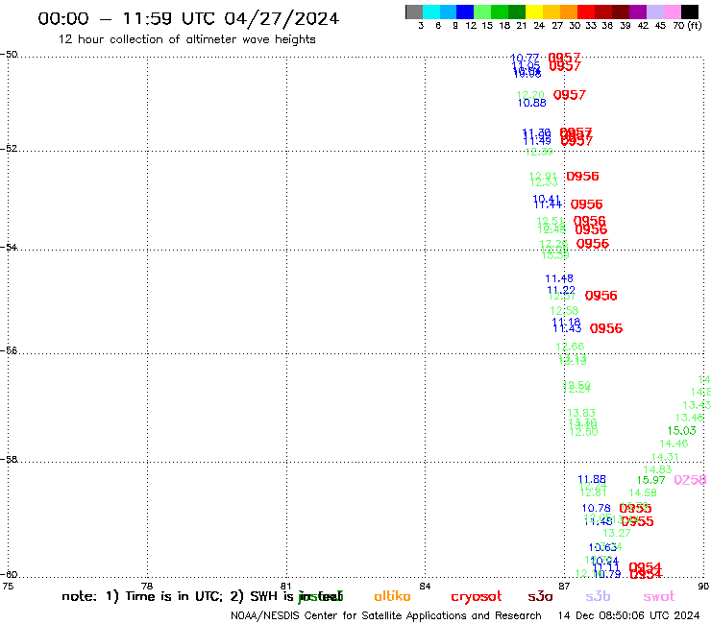
Task: Click the gray swatch in the color scale
Action: click(x=414, y=12)
